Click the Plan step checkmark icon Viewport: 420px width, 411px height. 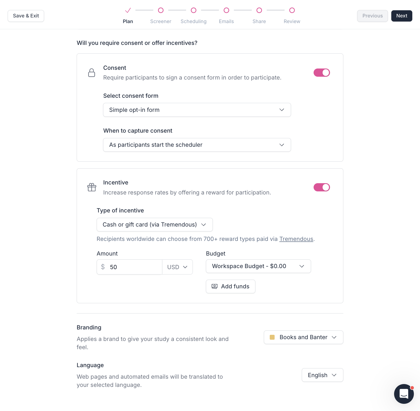[x=128, y=10]
